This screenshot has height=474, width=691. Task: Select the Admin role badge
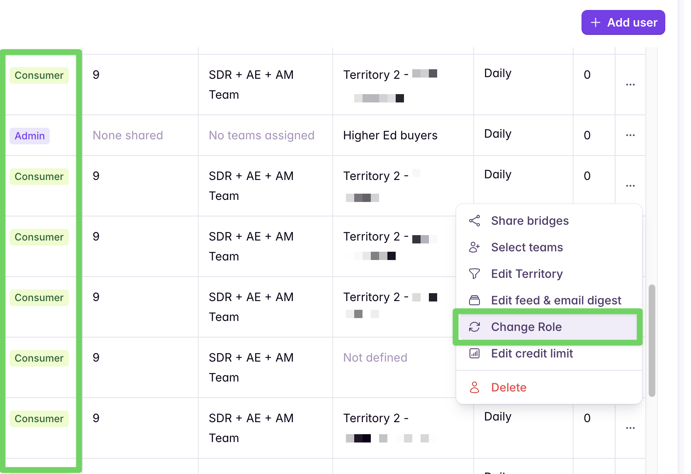(x=29, y=136)
